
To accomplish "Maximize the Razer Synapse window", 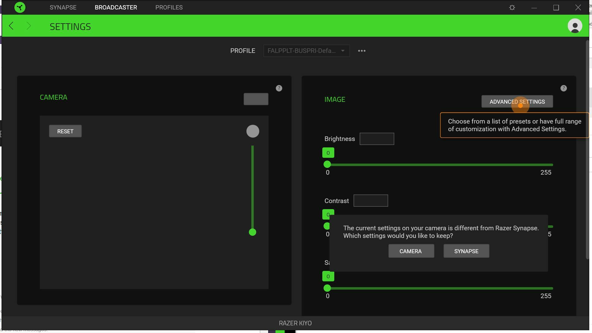I will 556,7.
